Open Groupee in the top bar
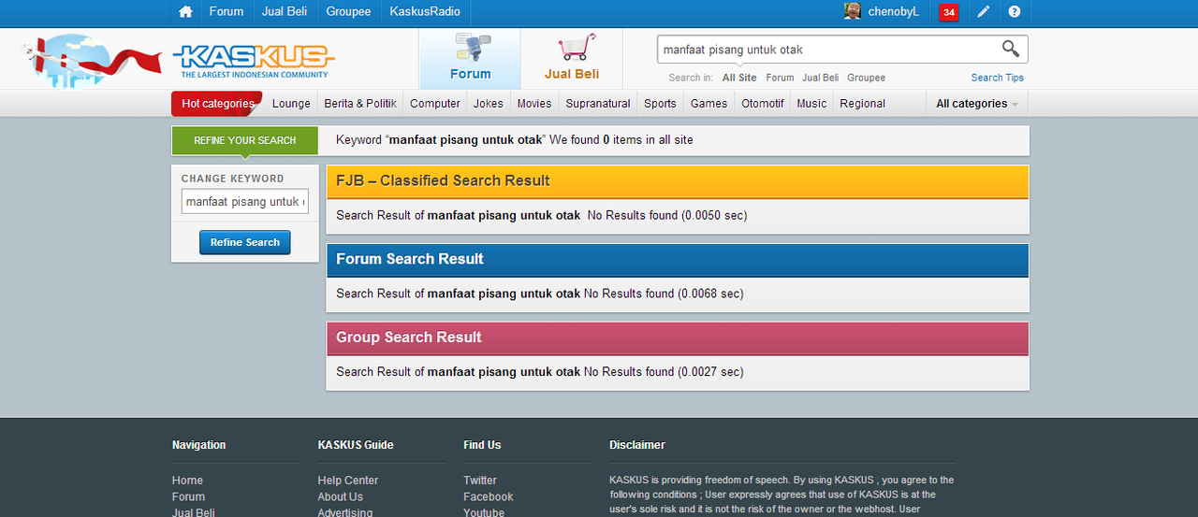 pyautogui.click(x=348, y=12)
